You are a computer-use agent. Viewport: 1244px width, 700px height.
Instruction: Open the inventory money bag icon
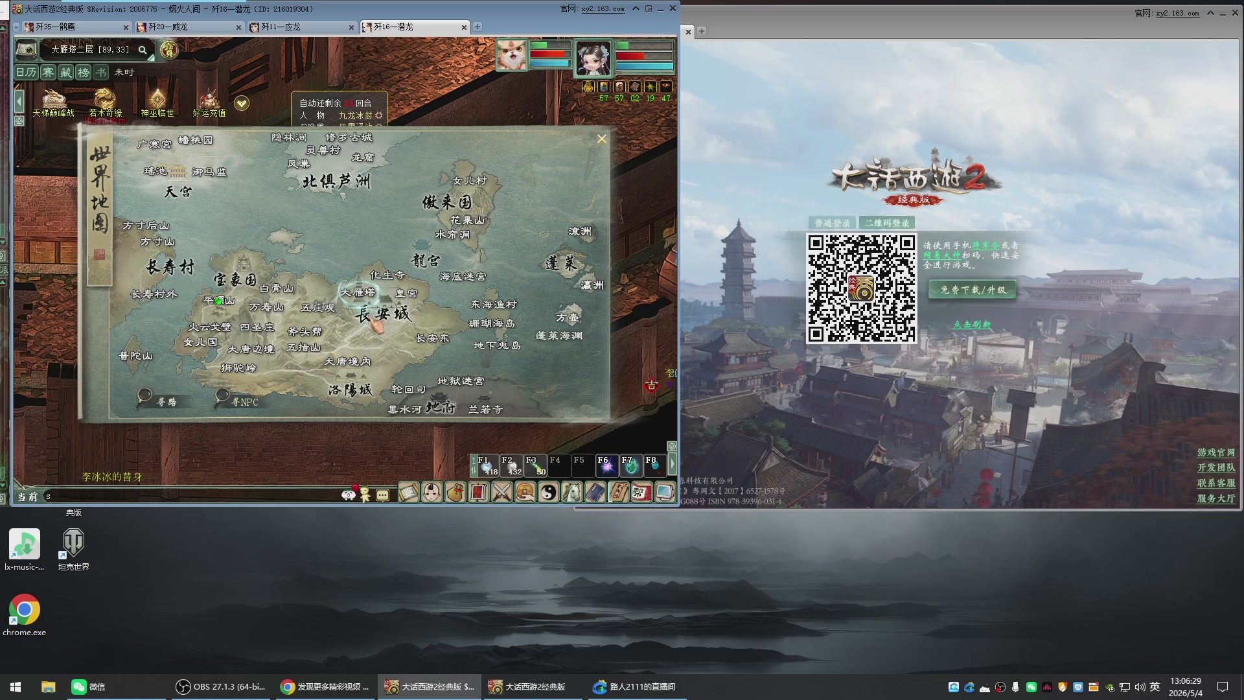455,493
